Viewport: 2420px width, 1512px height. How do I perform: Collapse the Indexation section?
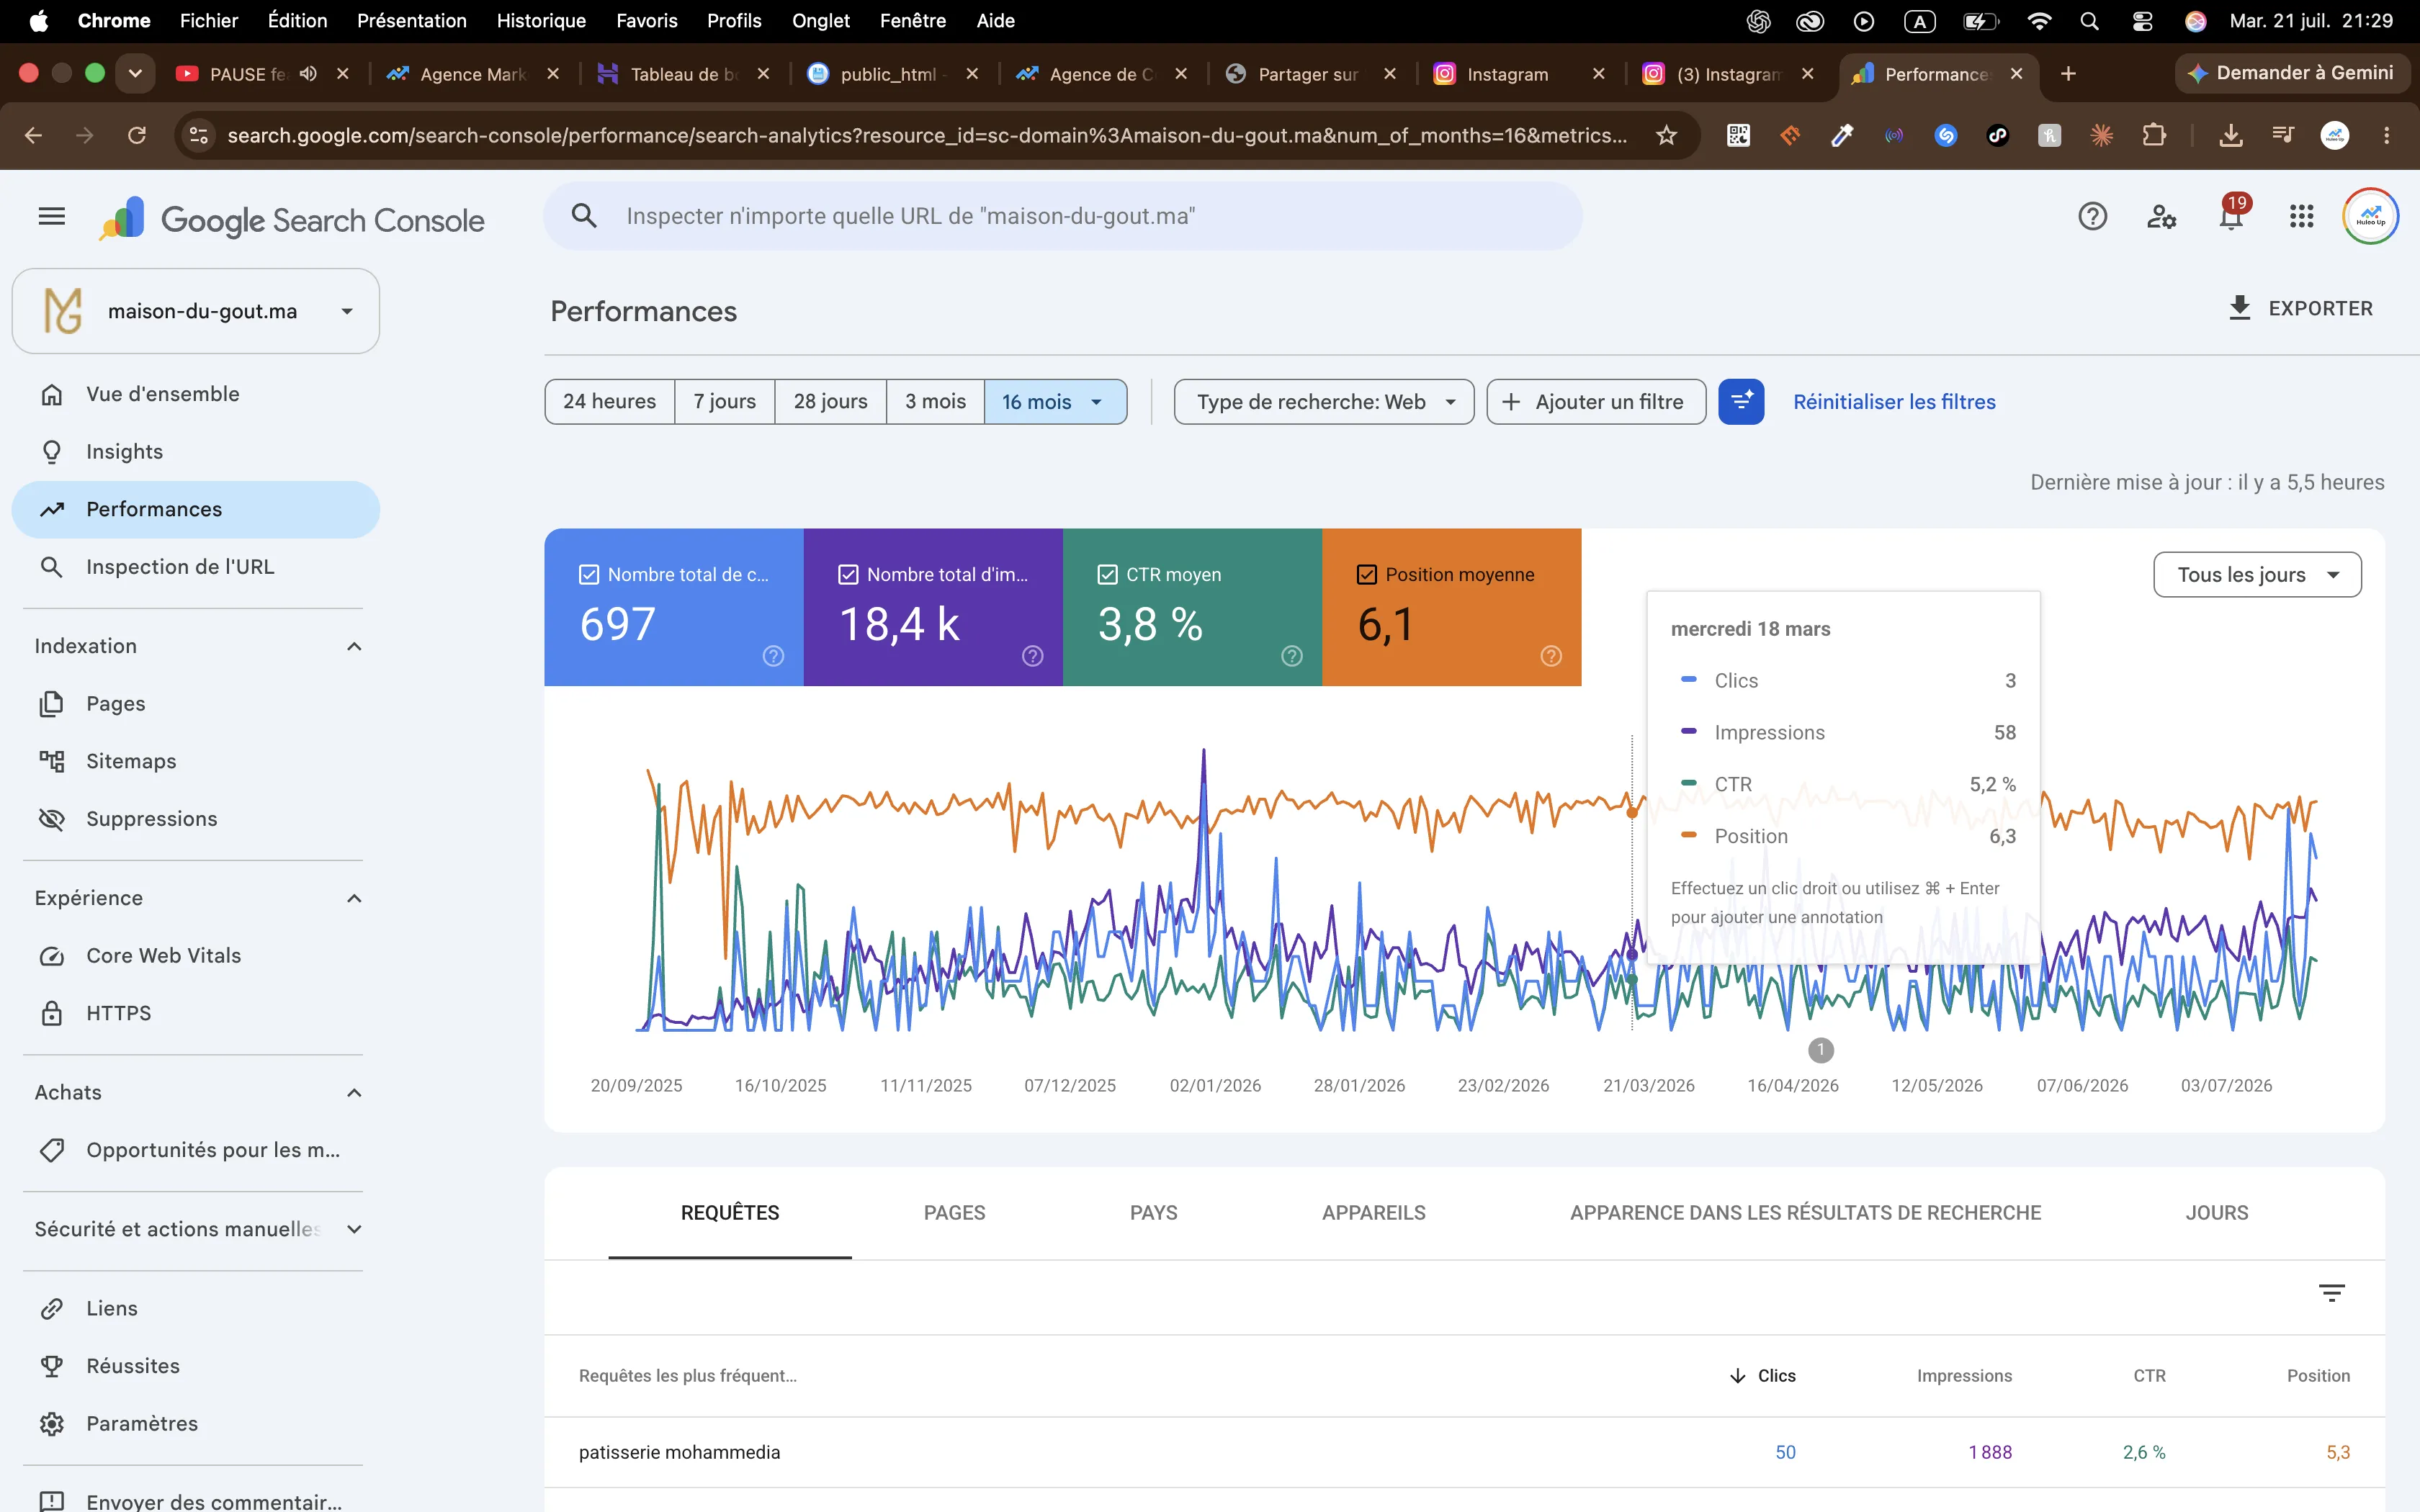click(354, 646)
